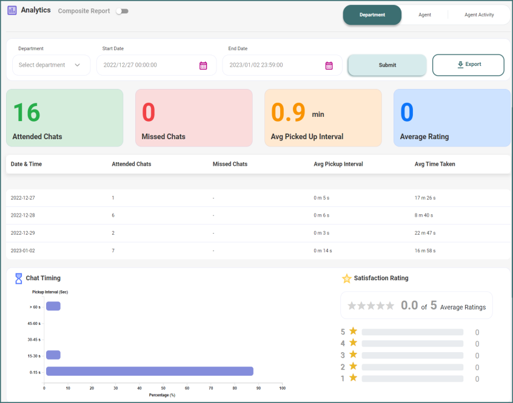Click the 0-15 s bar in chart

(149, 371)
